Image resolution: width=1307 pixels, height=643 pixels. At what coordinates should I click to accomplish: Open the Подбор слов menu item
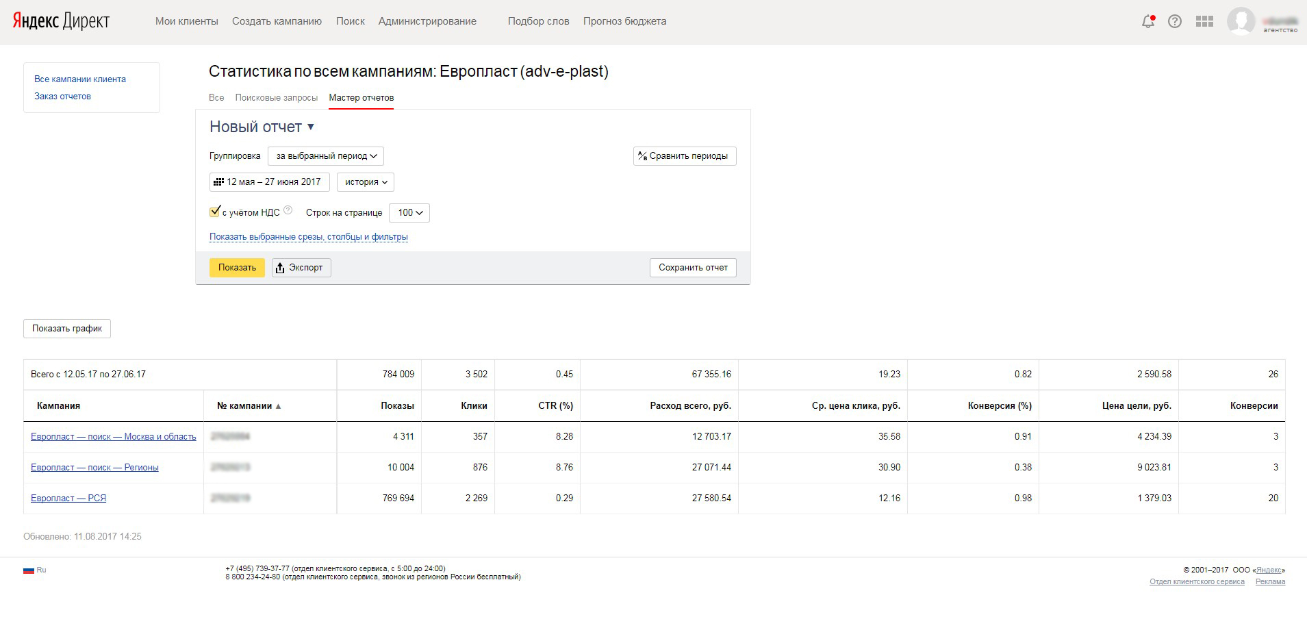(x=538, y=21)
